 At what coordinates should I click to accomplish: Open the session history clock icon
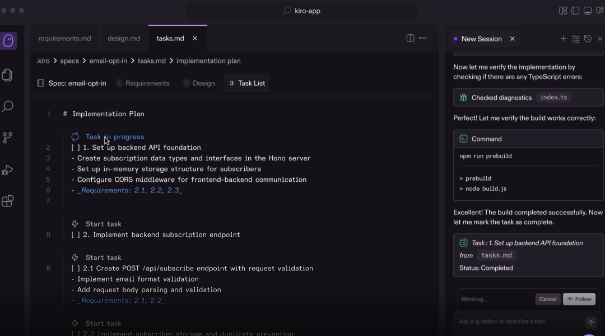[x=588, y=39]
